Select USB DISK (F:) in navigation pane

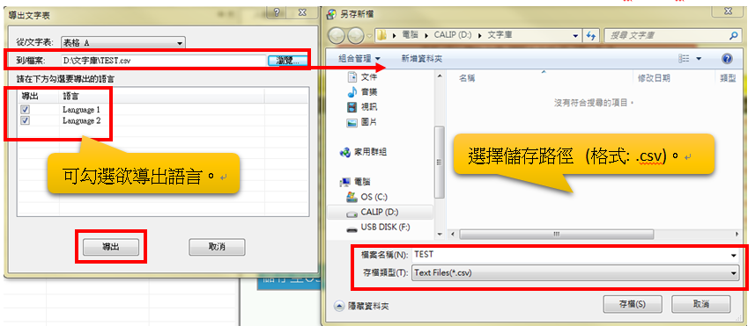tap(379, 227)
